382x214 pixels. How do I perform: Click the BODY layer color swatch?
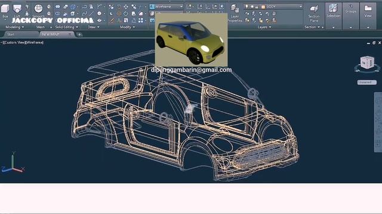click(263, 7)
